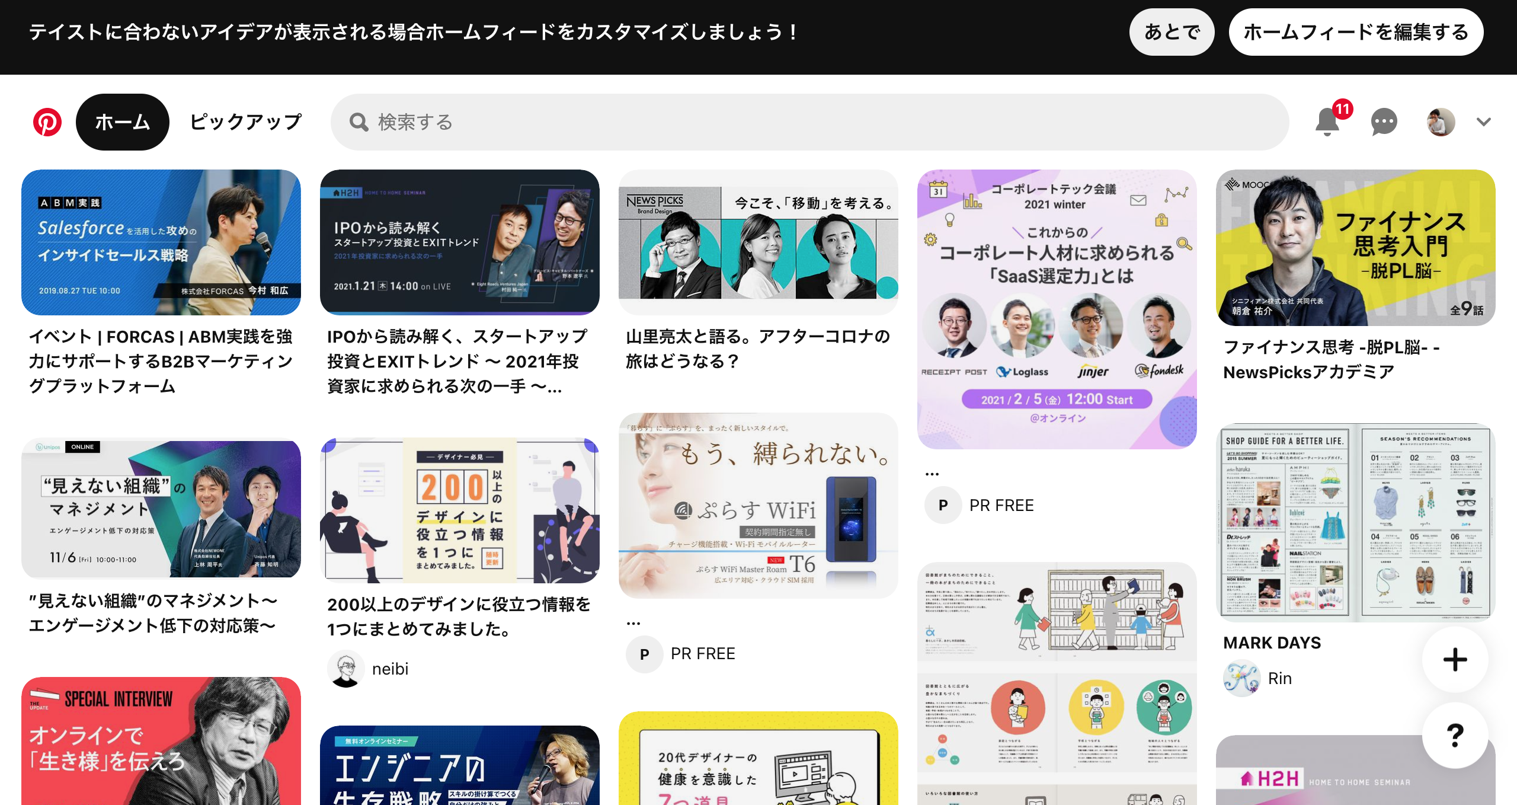Open the 見えない組織のマネジメント pin image
Screen dimensions: 1517x805
click(x=161, y=509)
